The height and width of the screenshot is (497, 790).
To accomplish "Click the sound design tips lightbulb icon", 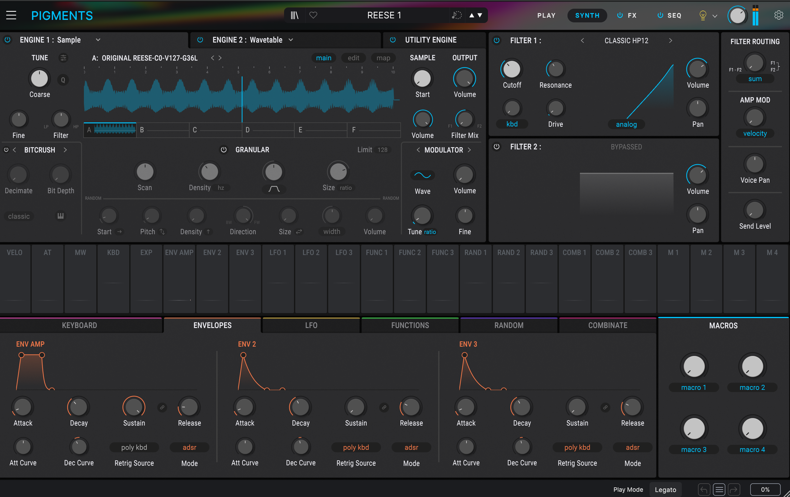I will tap(702, 16).
